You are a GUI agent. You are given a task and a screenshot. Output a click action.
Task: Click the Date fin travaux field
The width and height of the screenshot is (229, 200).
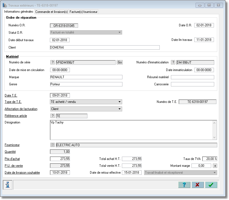204,40
